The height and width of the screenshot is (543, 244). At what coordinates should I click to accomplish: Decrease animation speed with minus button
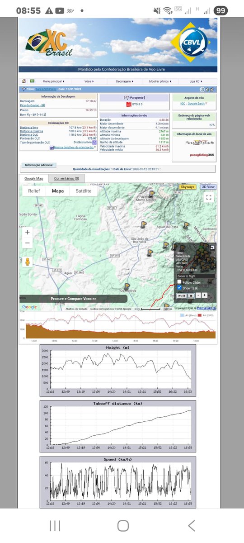click(198, 295)
